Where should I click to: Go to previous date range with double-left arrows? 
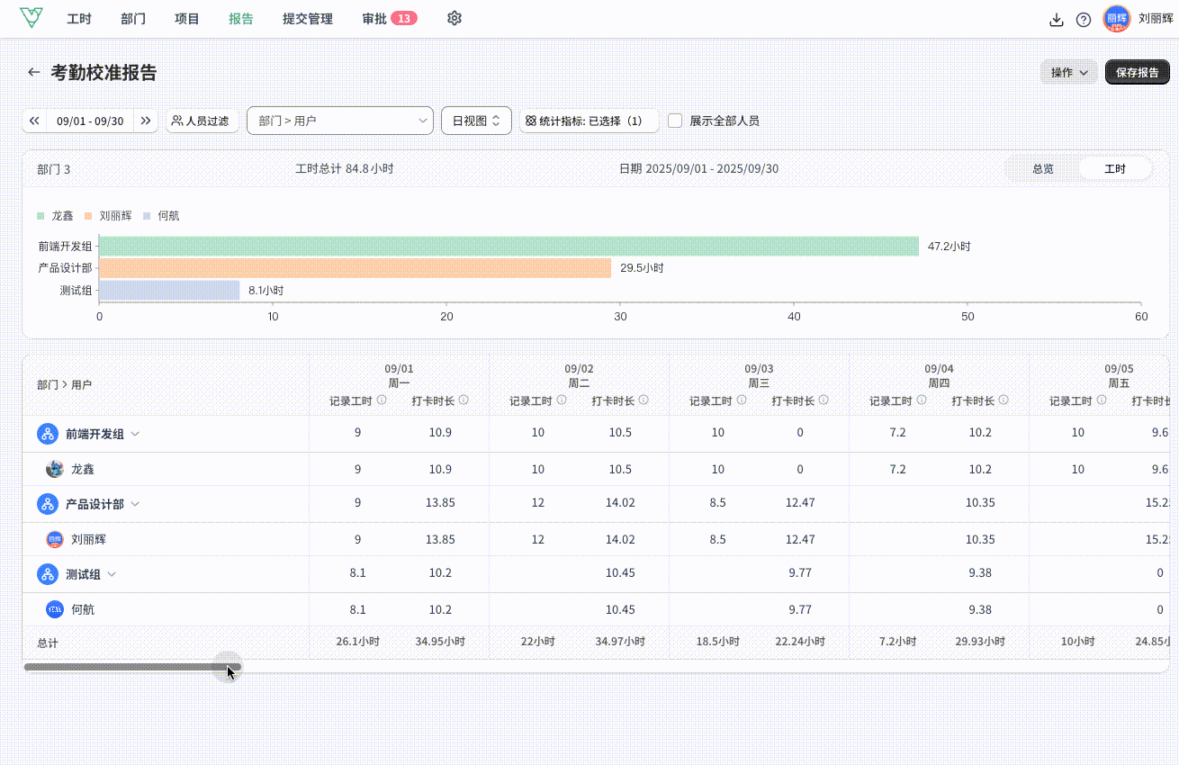tap(34, 121)
